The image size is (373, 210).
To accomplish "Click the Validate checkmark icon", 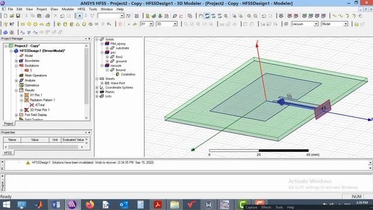I will 154,16.
